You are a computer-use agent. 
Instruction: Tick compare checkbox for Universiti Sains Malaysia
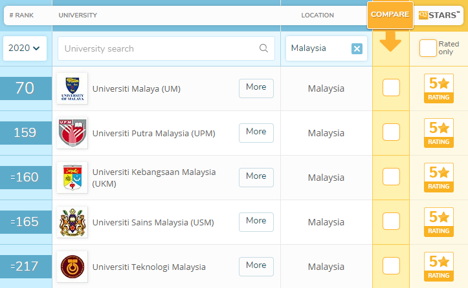point(391,221)
